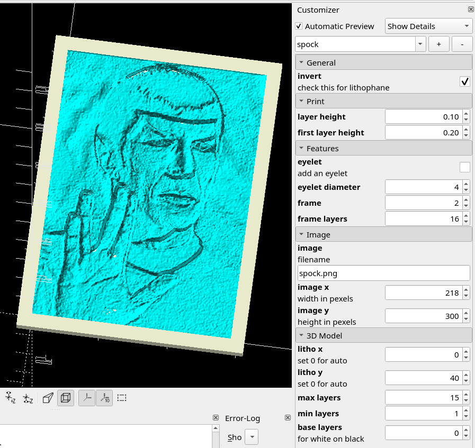Toggle the scale markers icon

tap(104, 398)
